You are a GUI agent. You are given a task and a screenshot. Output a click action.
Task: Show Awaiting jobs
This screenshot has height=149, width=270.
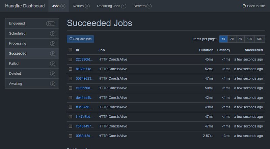(32, 84)
